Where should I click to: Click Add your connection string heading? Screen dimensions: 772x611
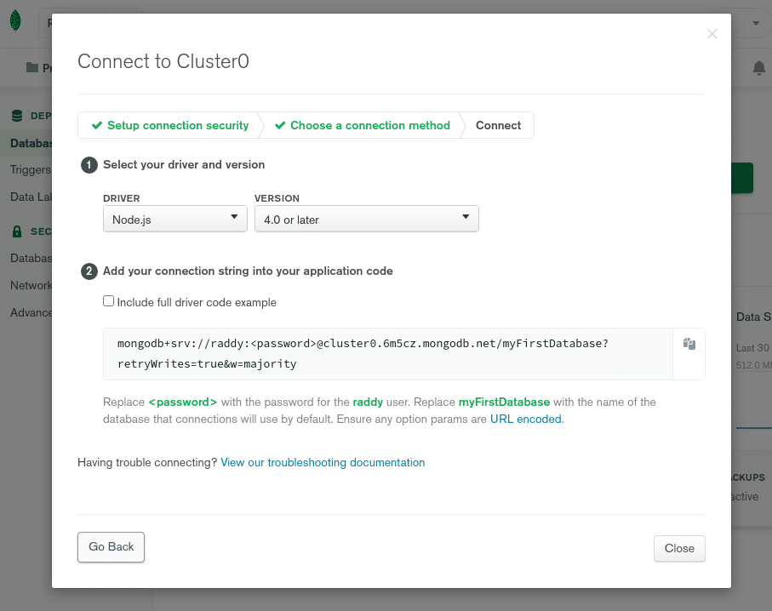point(248,271)
